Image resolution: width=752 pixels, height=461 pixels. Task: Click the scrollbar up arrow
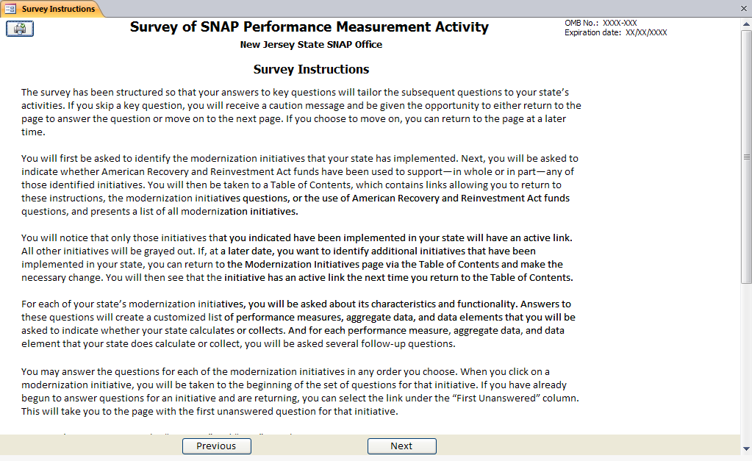pos(746,23)
